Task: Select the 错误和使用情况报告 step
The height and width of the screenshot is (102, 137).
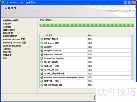Action: click(x=12, y=46)
